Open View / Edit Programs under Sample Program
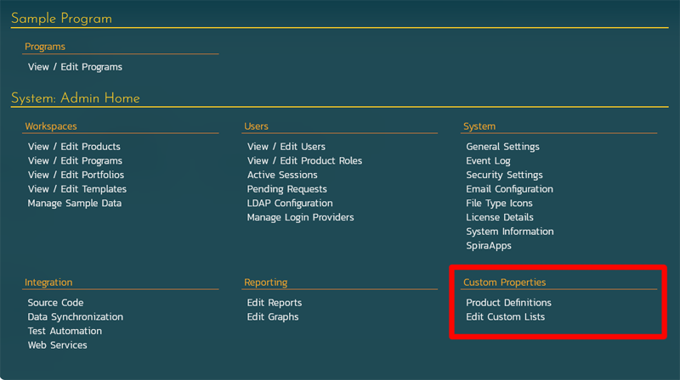 75,67
